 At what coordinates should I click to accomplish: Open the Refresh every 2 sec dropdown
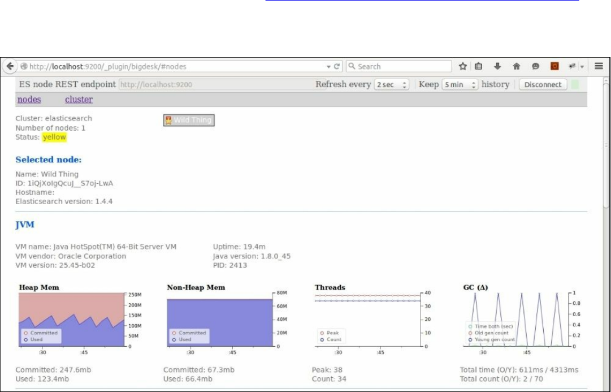(391, 85)
